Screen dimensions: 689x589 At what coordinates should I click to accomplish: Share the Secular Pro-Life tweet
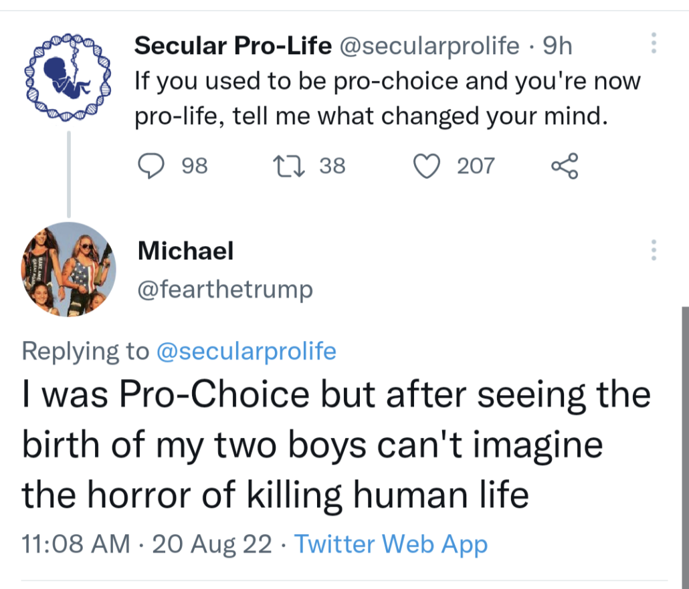pyautogui.click(x=564, y=166)
